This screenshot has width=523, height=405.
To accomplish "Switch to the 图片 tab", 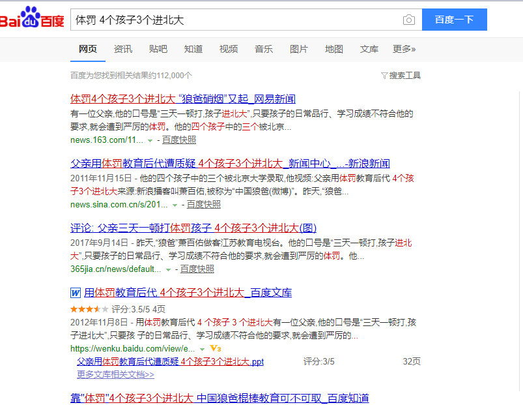I will [x=299, y=49].
